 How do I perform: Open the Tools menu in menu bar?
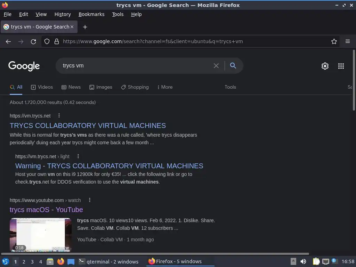pyautogui.click(x=118, y=14)
